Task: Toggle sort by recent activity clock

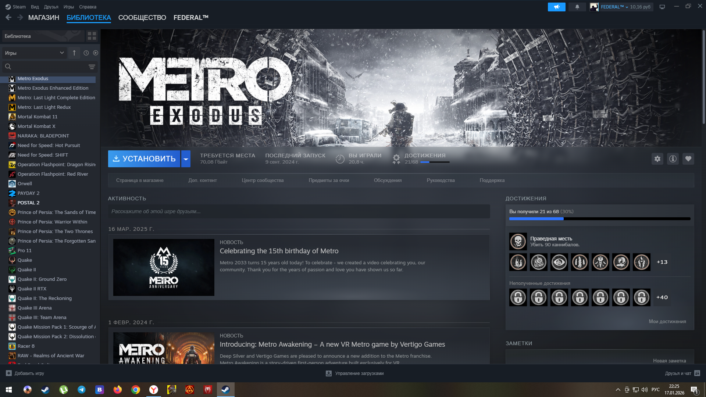Action: [86, 53]
